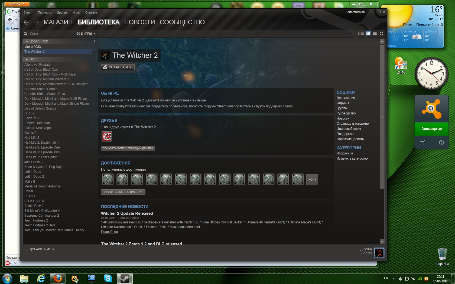Click the УСТАНОВИТЬ install button
This screenshot has height=284, width=455.
tap(118, 67)
